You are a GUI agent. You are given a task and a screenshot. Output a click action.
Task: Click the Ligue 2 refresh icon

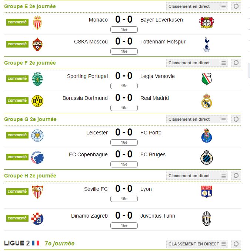236,244
